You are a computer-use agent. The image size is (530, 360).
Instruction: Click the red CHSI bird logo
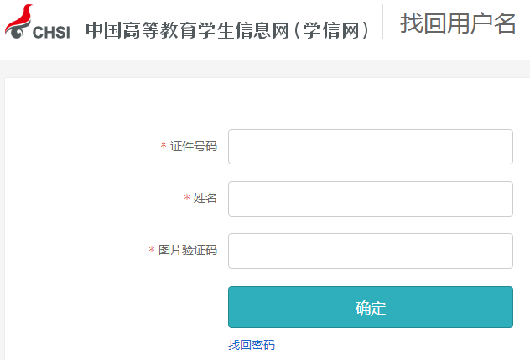pos(18,21)
